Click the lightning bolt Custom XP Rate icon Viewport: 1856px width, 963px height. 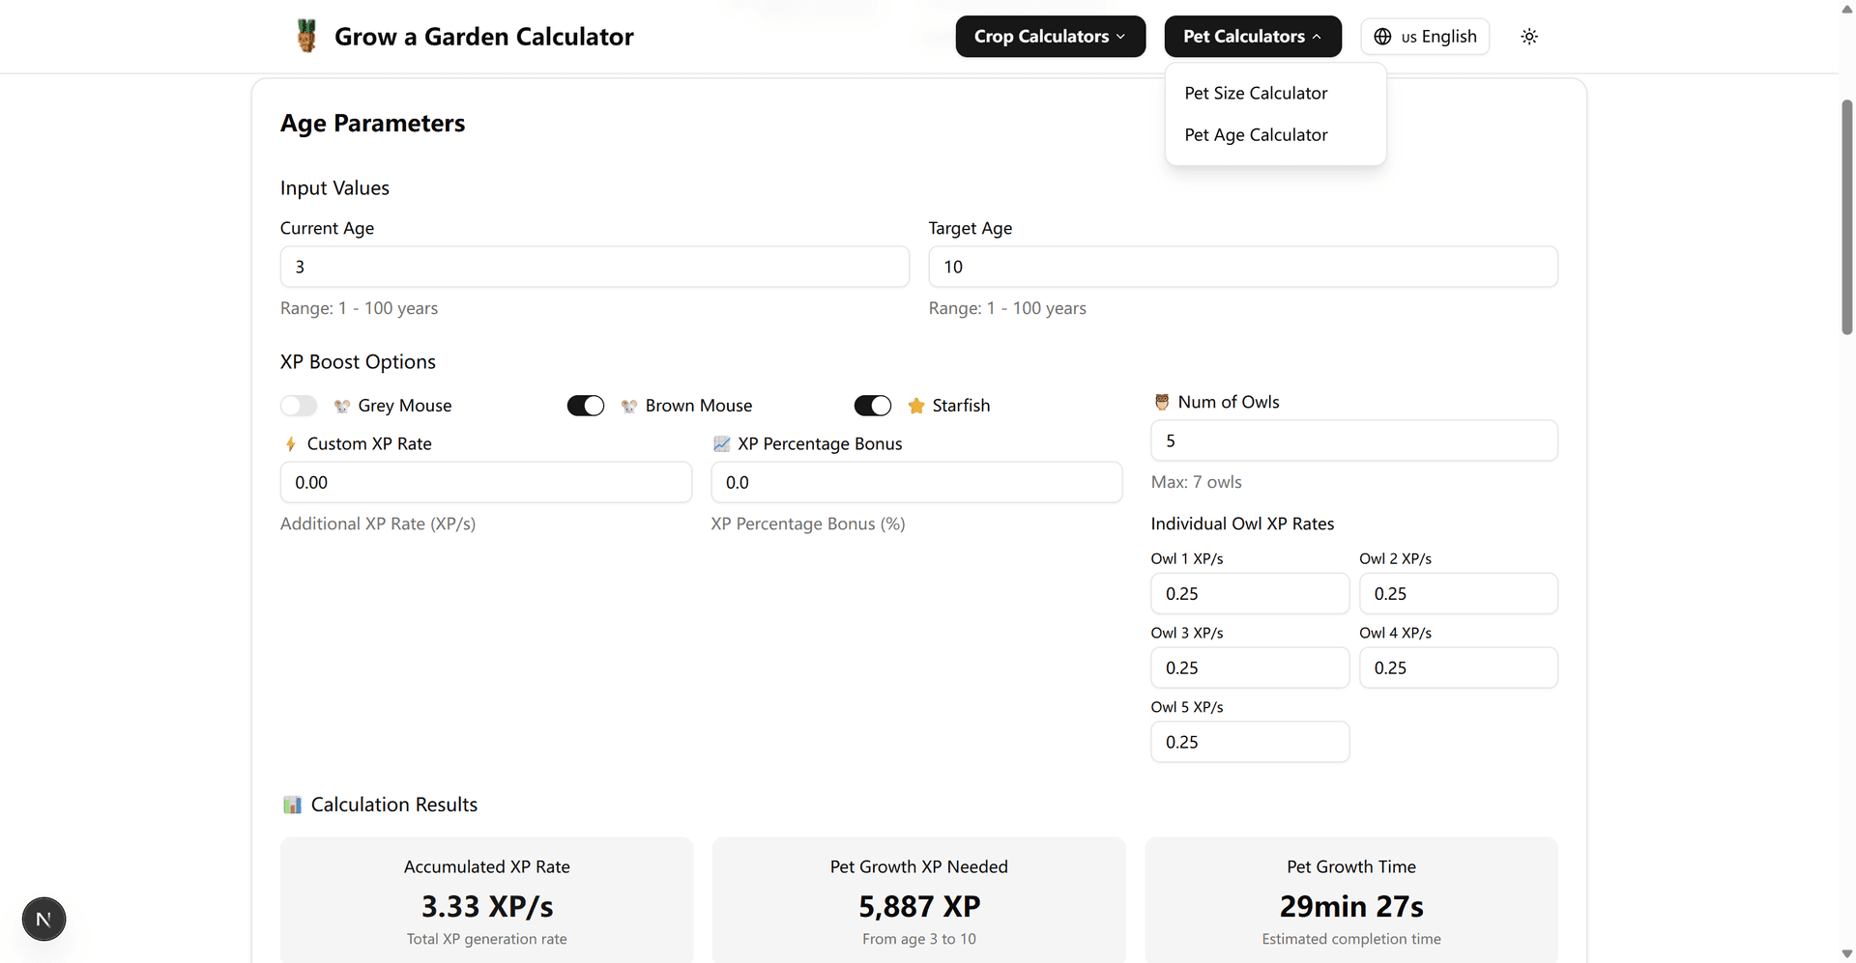point(291,443)
